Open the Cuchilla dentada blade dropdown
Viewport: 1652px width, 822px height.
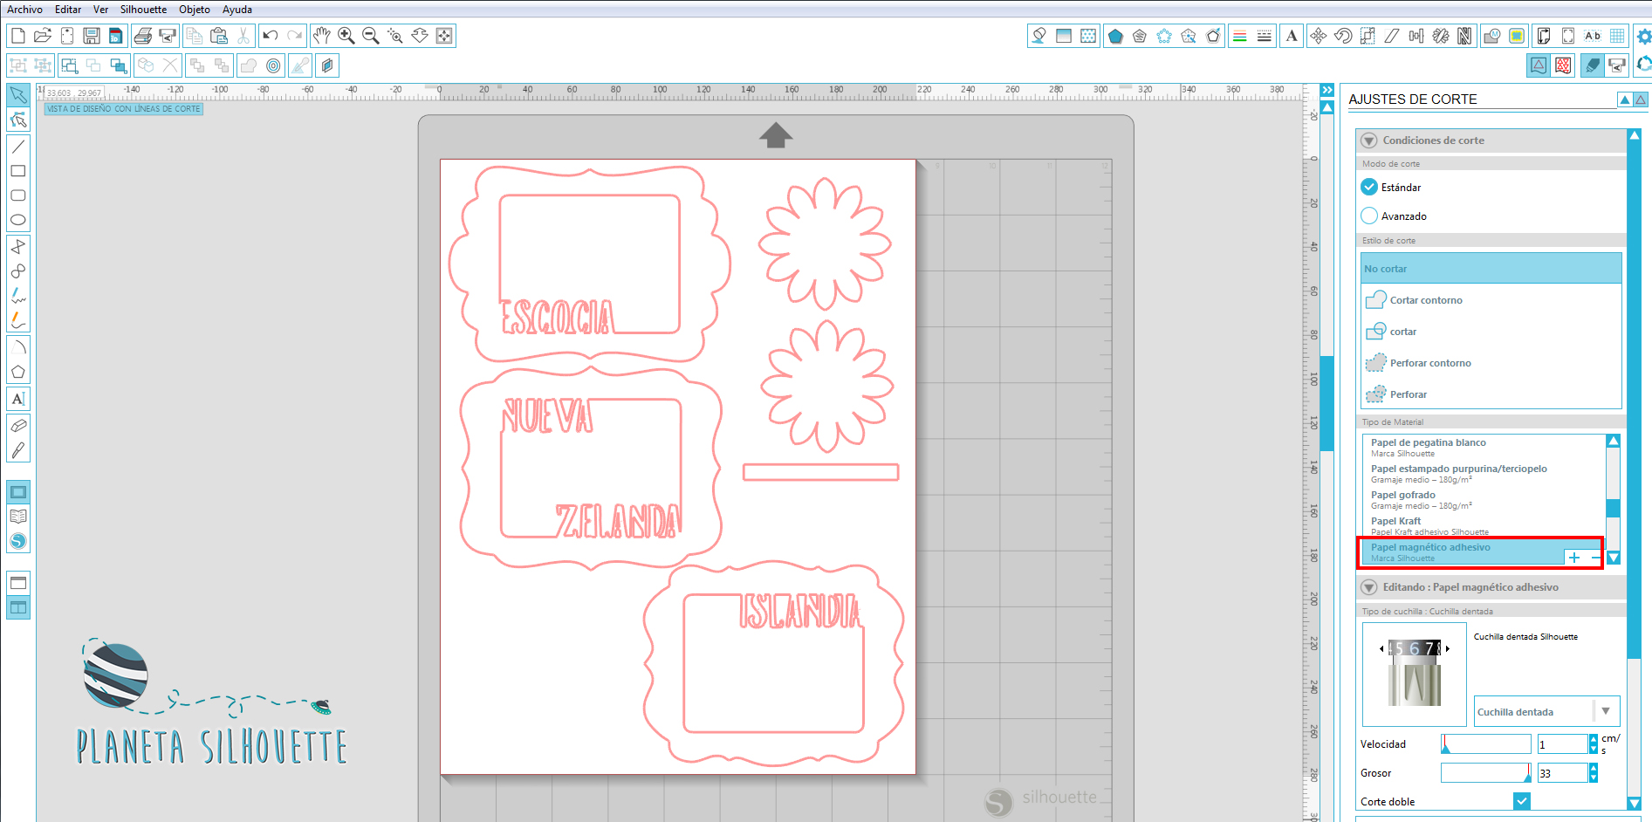(x=1605, y=711)
